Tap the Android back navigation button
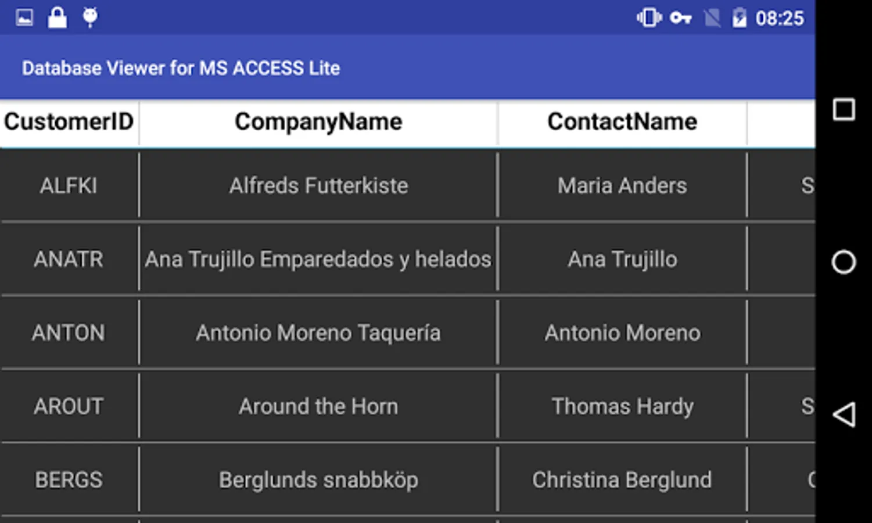This screenshot has width=872, height=523. click(x=844, y=415)
